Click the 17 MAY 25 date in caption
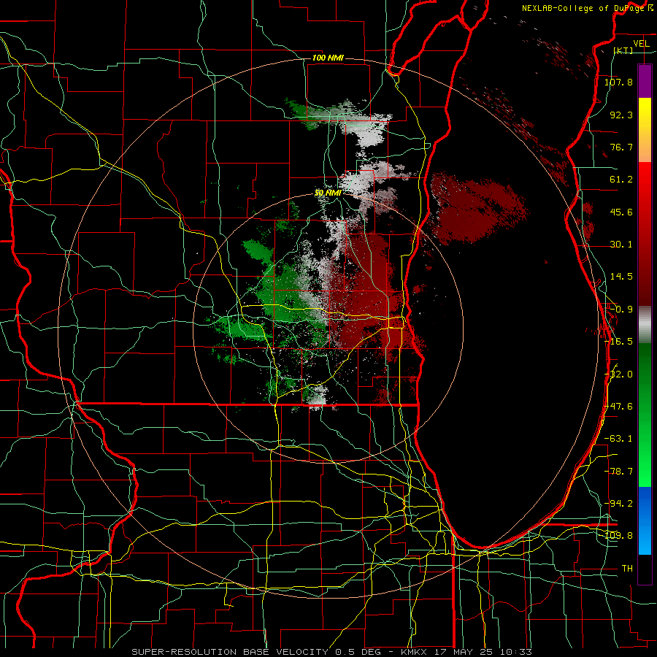 pyautogui.click(x=465, y=652)
